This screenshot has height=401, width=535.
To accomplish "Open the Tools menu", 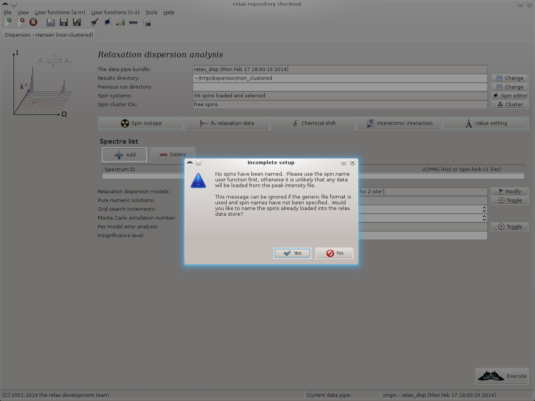I will tap(151, 12).
